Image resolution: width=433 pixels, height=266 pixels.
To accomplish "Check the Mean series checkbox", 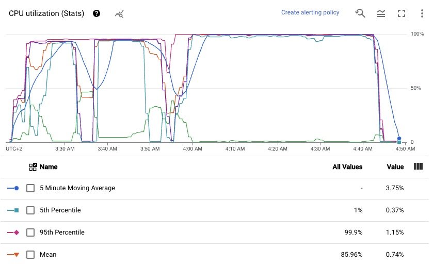I will [30, 255].
